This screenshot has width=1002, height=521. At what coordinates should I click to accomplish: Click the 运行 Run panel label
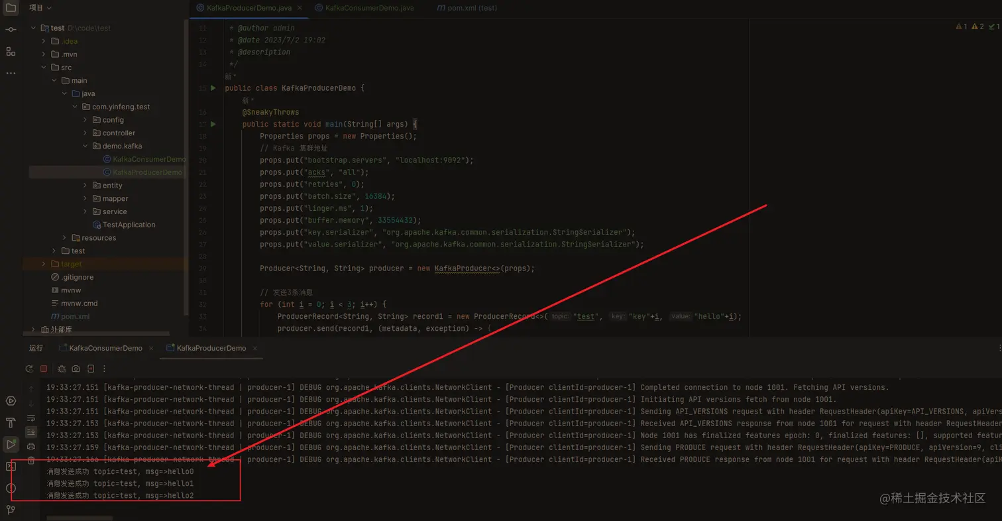(36, 348)
